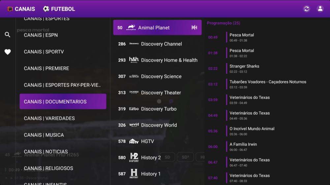Play channel 326 Discovery World
This screenshot has height=185, width=330.
point(158,125)
